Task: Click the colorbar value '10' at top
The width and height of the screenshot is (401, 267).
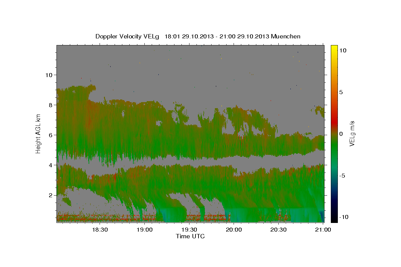Action: tap(343, 50)
